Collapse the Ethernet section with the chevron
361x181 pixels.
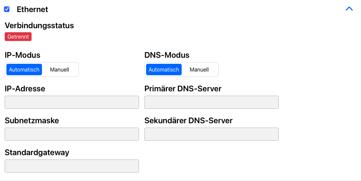[349, 9]
